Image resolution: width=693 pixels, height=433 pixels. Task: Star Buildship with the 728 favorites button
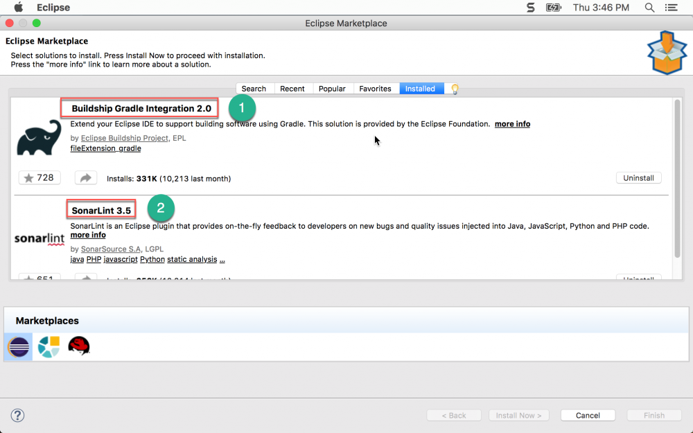(x=40, y=177)
